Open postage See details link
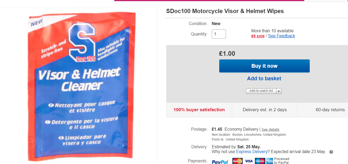 [x=270, y=130]
